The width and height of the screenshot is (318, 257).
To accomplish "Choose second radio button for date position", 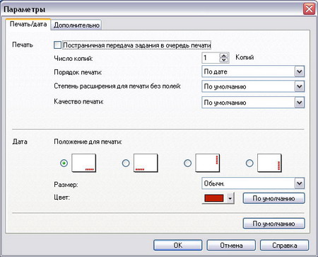I will coord(126,163).
